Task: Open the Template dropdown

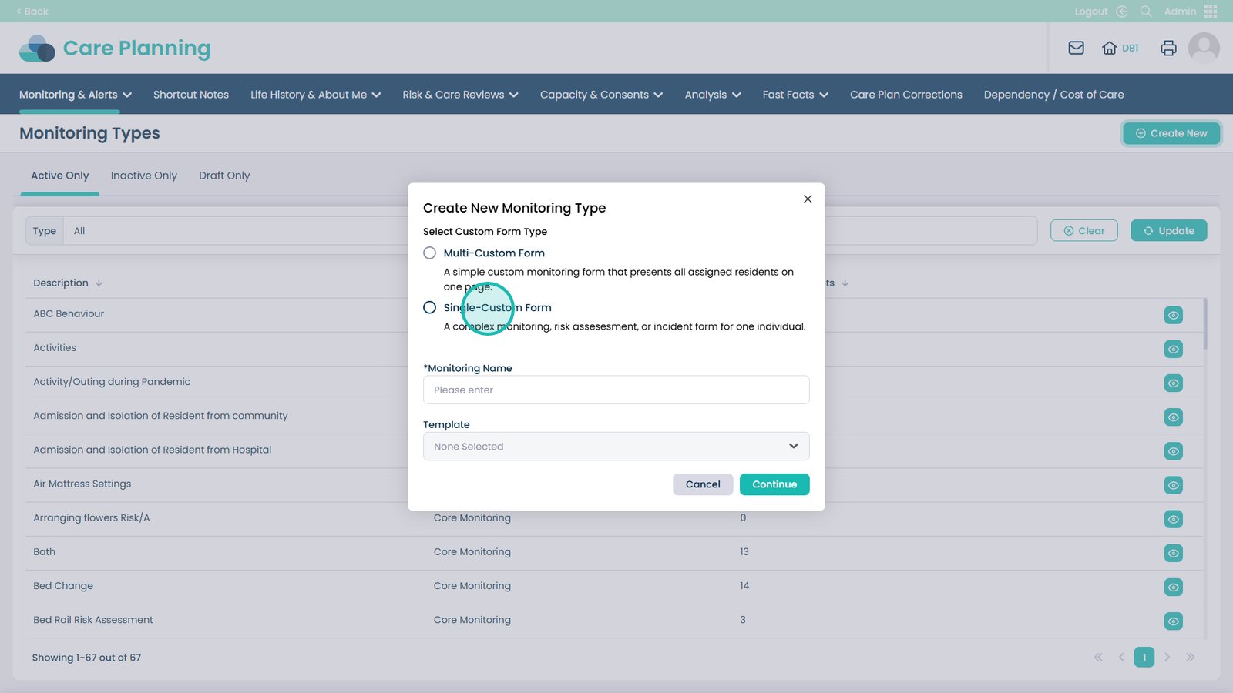Action: (616, 447)
